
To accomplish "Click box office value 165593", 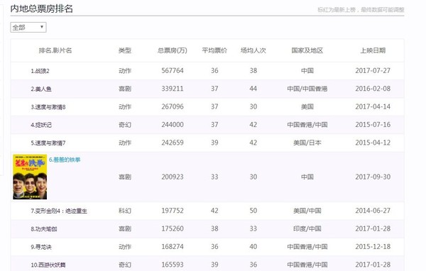I will pos(173,265).
